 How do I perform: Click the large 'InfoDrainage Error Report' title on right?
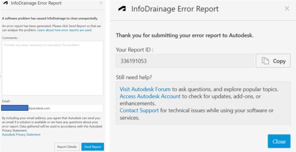coord(175,9)
